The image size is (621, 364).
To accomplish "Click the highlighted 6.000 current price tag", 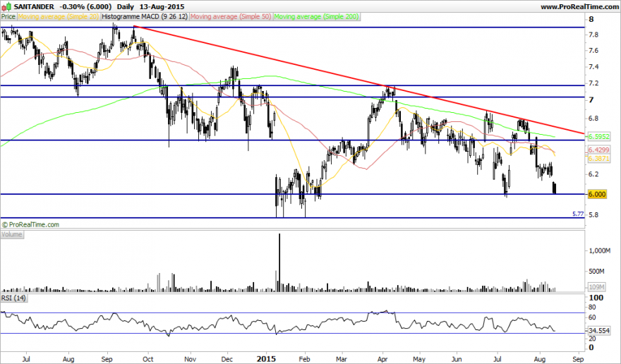I will click(597, 194).
